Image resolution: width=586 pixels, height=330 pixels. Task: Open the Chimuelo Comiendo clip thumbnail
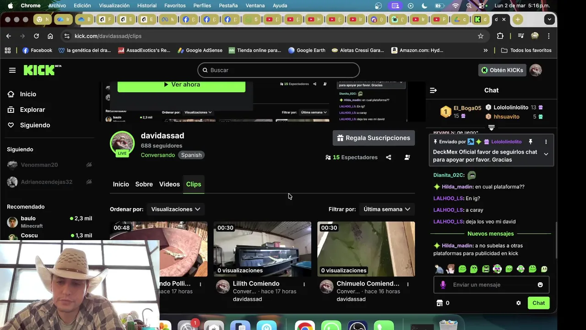click(366, 249)
